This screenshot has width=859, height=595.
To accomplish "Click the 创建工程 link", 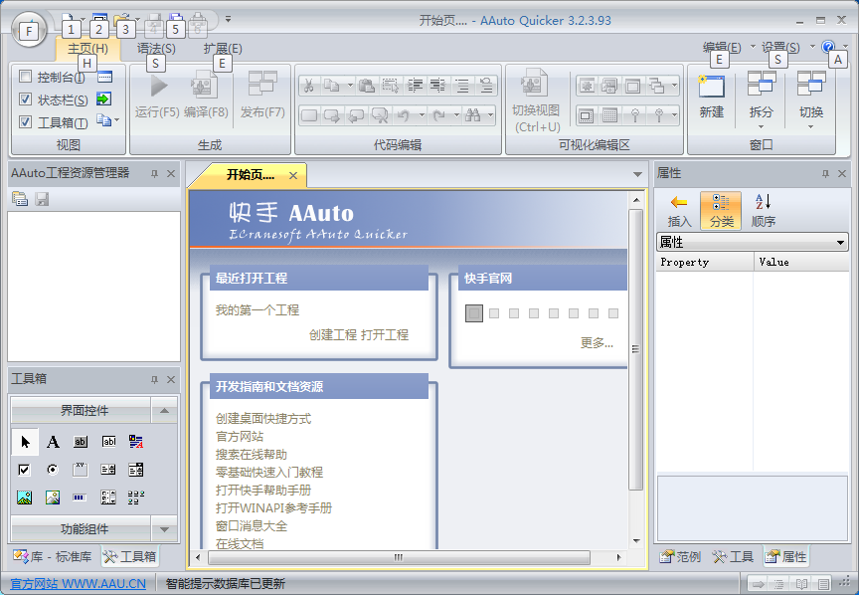I will click(x=332, y=335).
